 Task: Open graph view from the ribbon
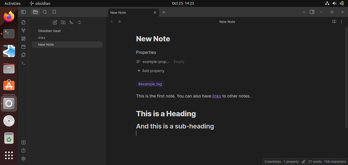(x=23, y=30)
